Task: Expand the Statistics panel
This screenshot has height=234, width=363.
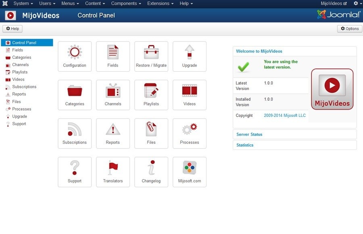Action: pyautogui.click(x=245, y=145)
